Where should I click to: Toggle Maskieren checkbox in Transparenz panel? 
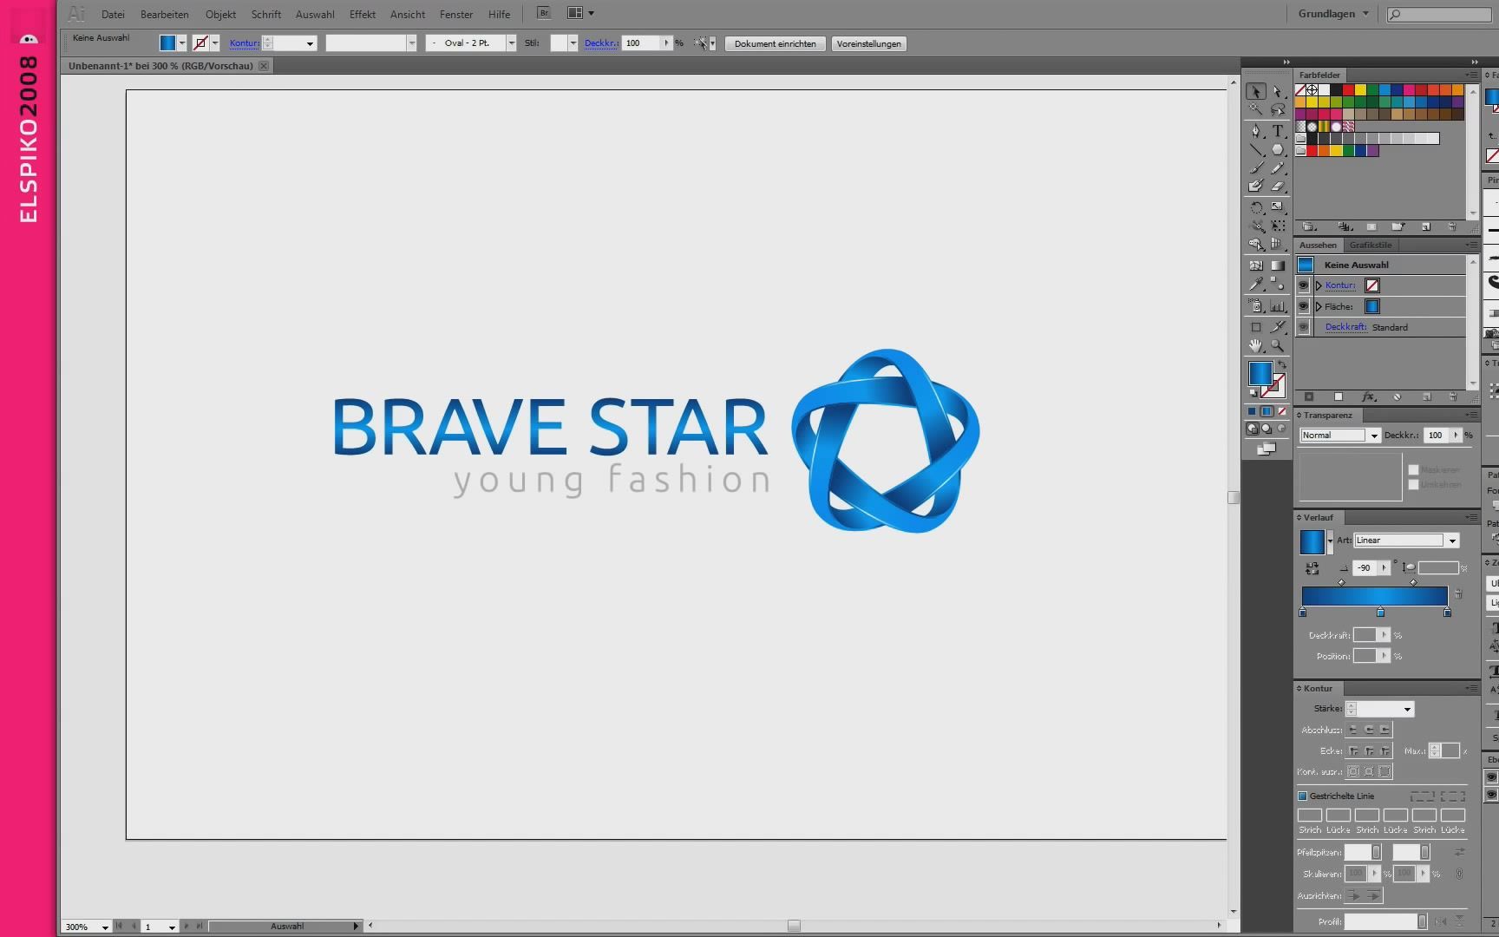[x=1413, y=469]
